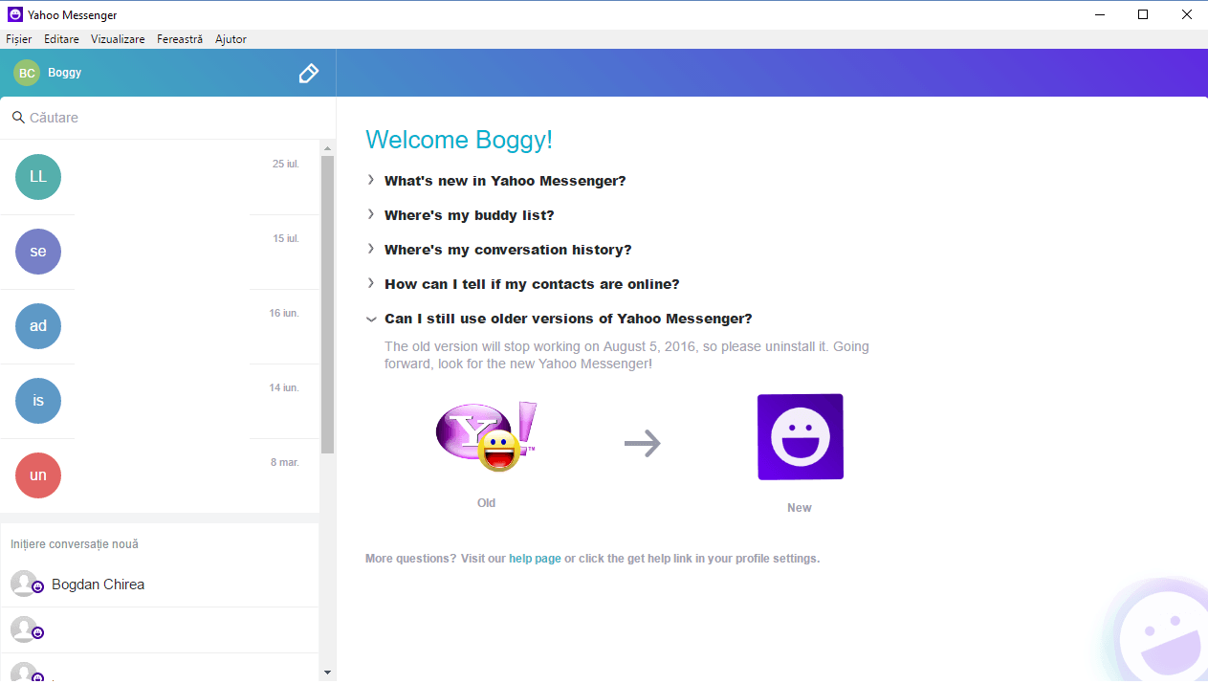Click Can I still use older versions heading
The height and width of the screenshot is (684, 1208).
click(568, 319)
